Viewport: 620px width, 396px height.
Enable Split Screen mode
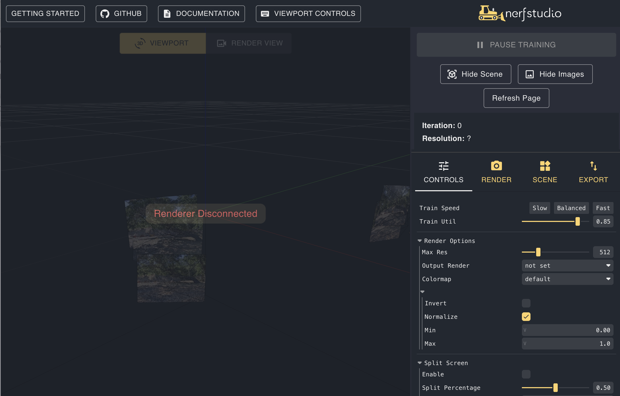526,374
